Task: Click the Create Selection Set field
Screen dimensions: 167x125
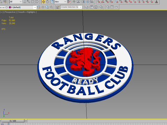Action: [70, 7]
